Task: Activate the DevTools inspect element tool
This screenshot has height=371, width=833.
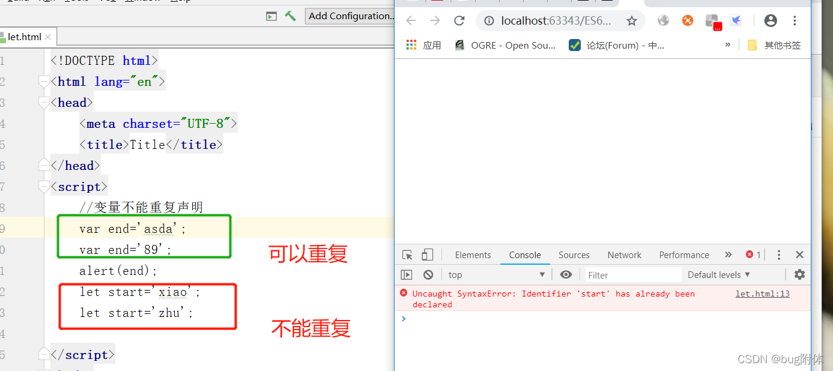Action: 407,255
